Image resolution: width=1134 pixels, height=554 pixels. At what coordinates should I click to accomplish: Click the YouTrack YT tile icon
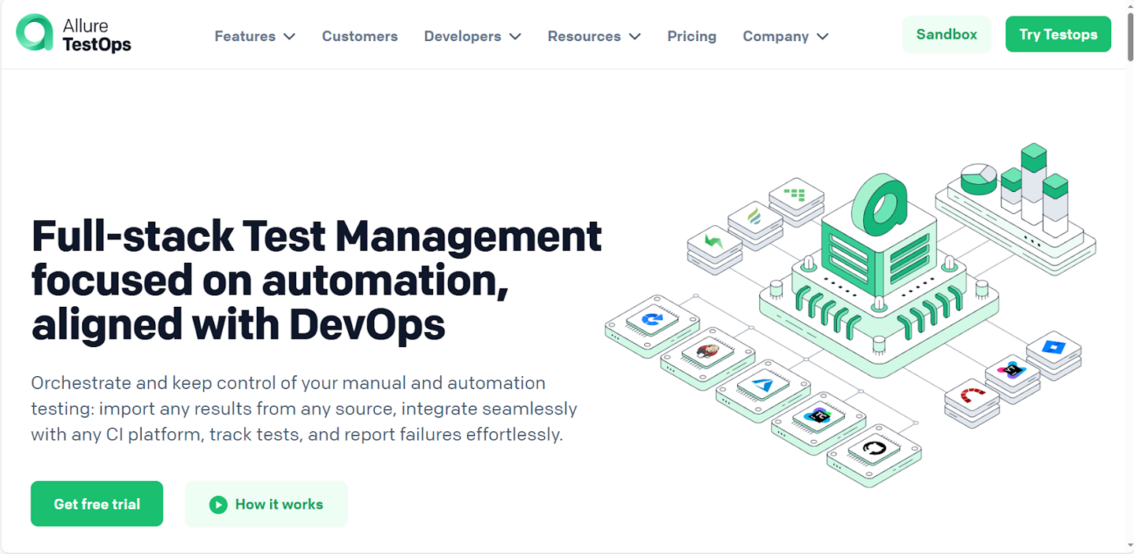click(1012, 369)
